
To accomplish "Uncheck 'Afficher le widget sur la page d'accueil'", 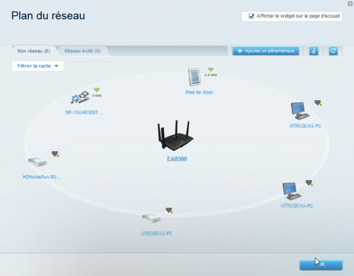I will point(252,17).
